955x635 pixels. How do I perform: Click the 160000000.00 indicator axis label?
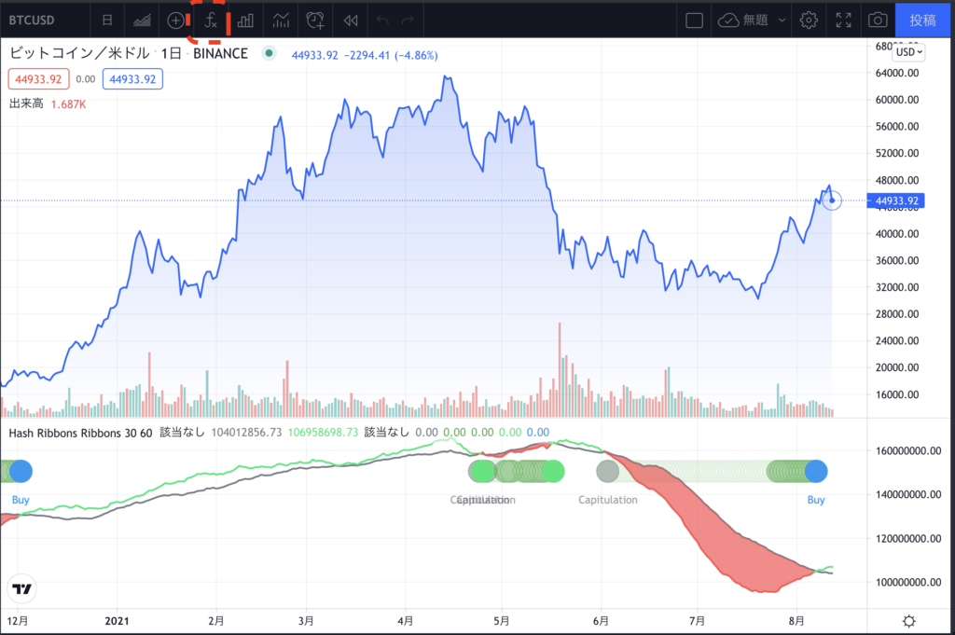click(908, 451)
